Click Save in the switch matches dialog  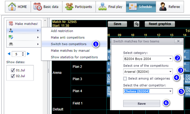pyautogui.click(x=142, y=104)
